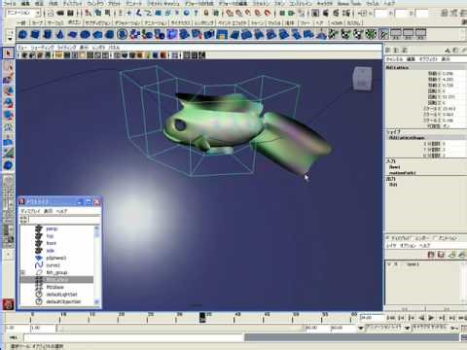The height and width of the screenshot is (350, 467).
Task: Click the playback range slider bar
Action: (180, 329)
